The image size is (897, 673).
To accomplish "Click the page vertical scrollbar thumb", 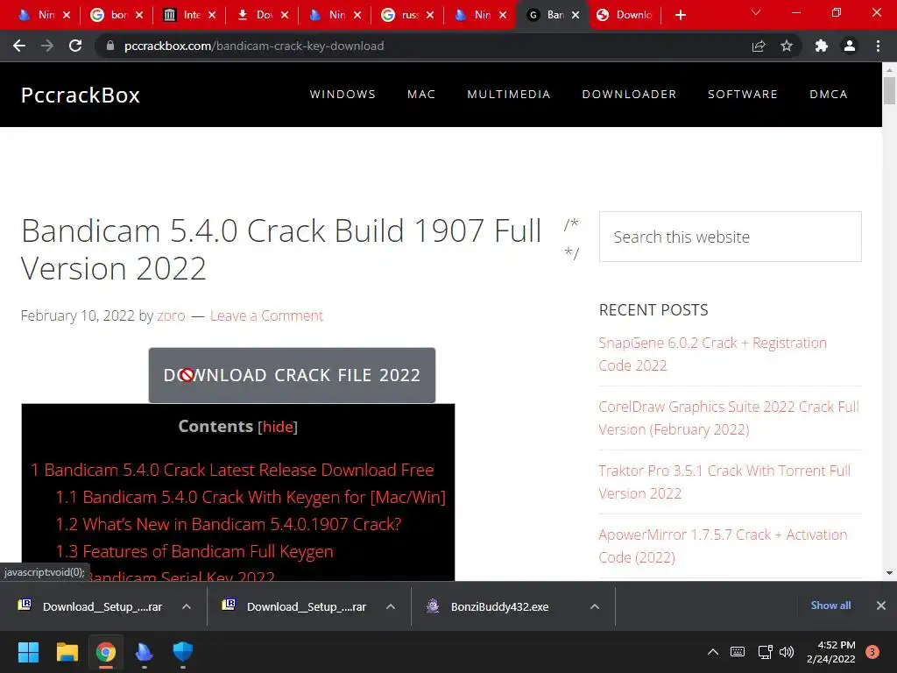I will click(889, 90).
